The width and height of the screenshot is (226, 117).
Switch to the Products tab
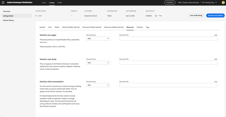[x=140, y=27]
